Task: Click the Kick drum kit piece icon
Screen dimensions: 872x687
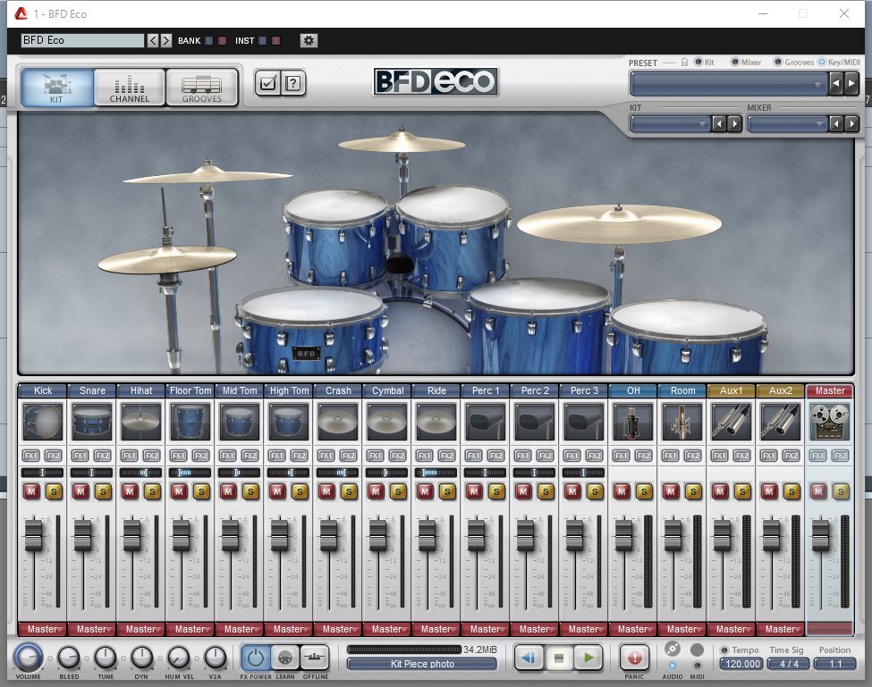Action: coord(43,422)
